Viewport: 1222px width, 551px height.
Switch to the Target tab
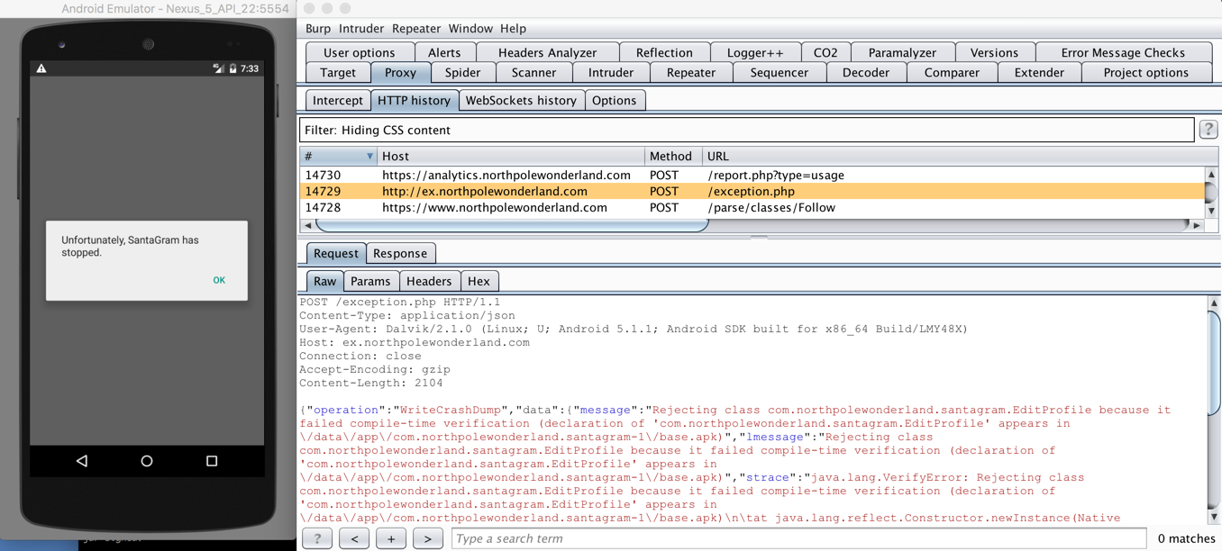[338, 73]
